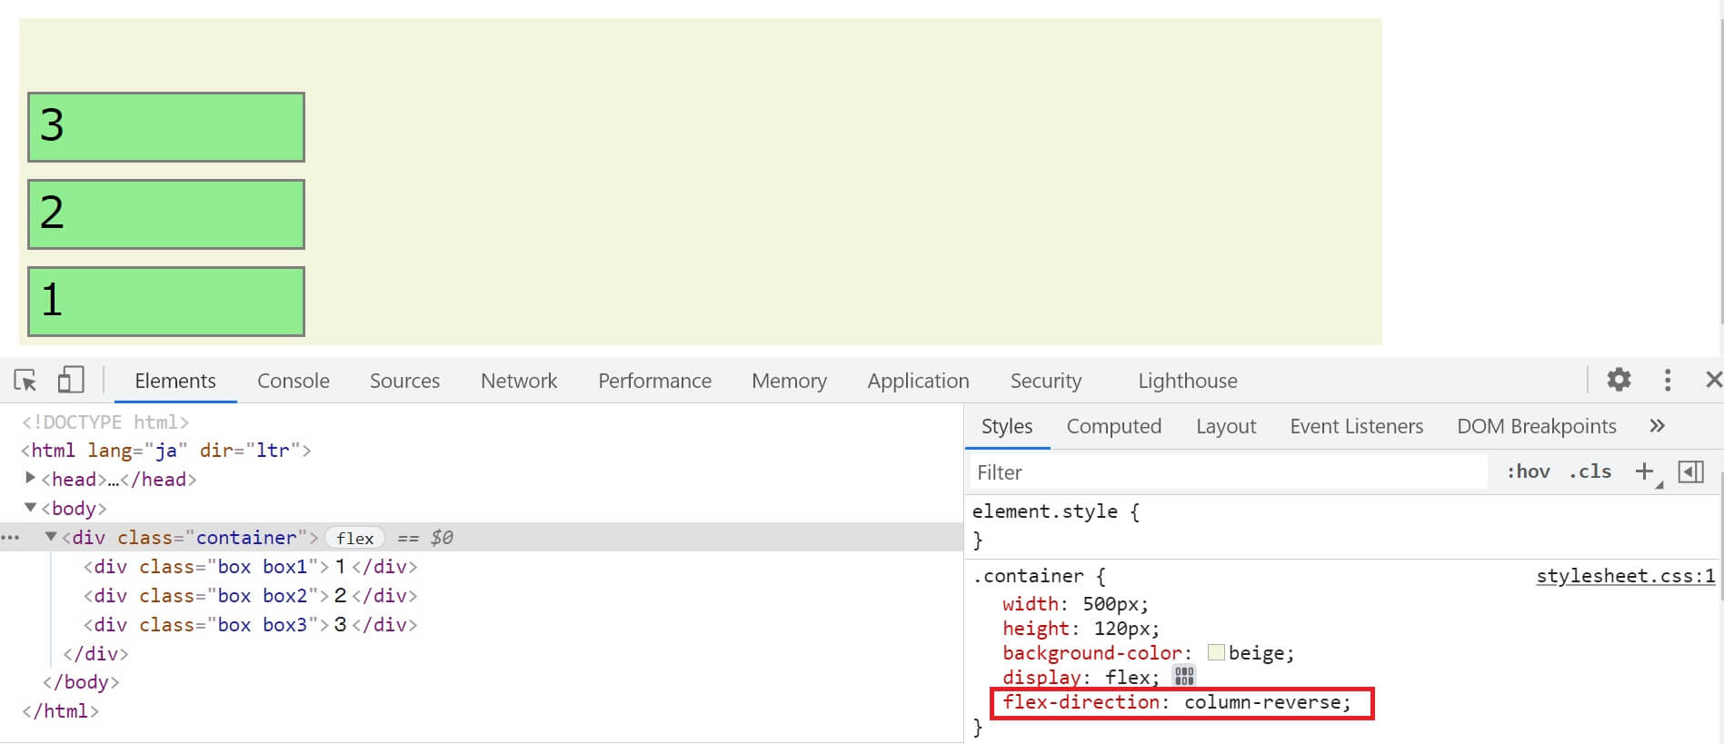The height and width of the screenshot is (744, 1724).
Task: Expand the head element node
Action: point(30,478)
